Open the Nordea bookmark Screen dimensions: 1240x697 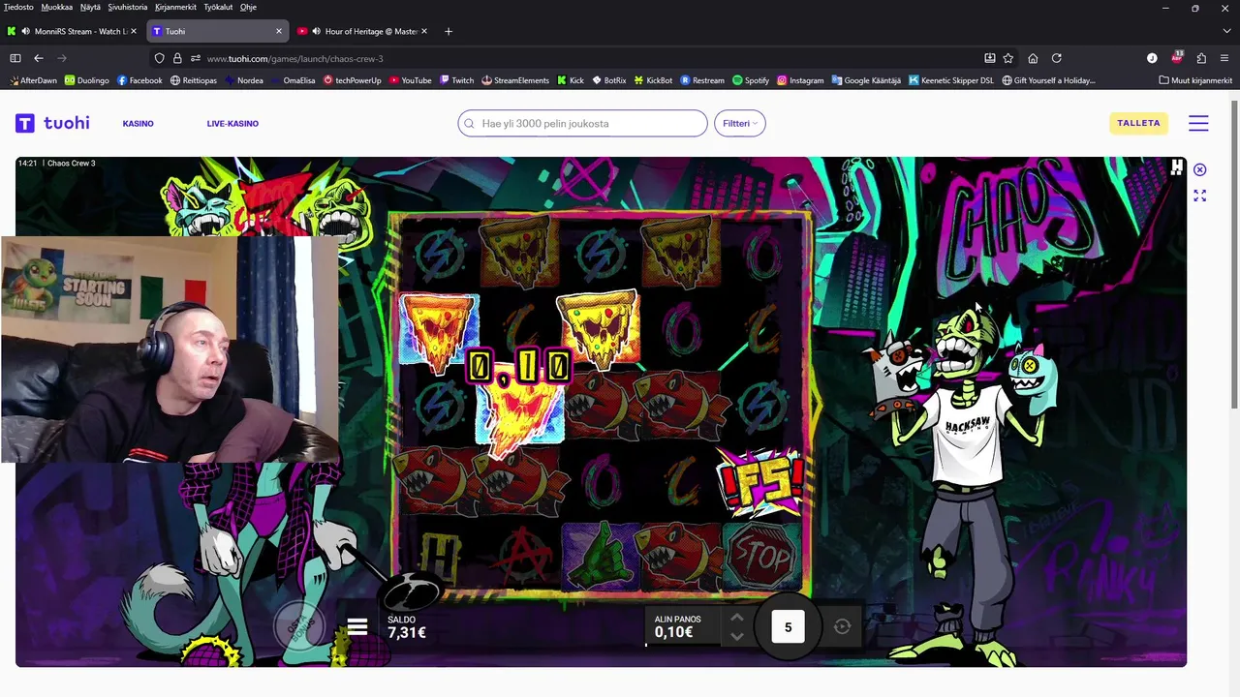(243, 80)
